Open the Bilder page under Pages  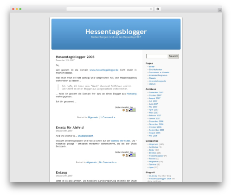(152, 67)
